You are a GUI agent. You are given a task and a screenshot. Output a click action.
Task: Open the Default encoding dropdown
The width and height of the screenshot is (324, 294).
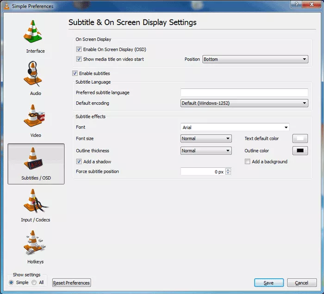pyautogui.click(x=244, y=103)
